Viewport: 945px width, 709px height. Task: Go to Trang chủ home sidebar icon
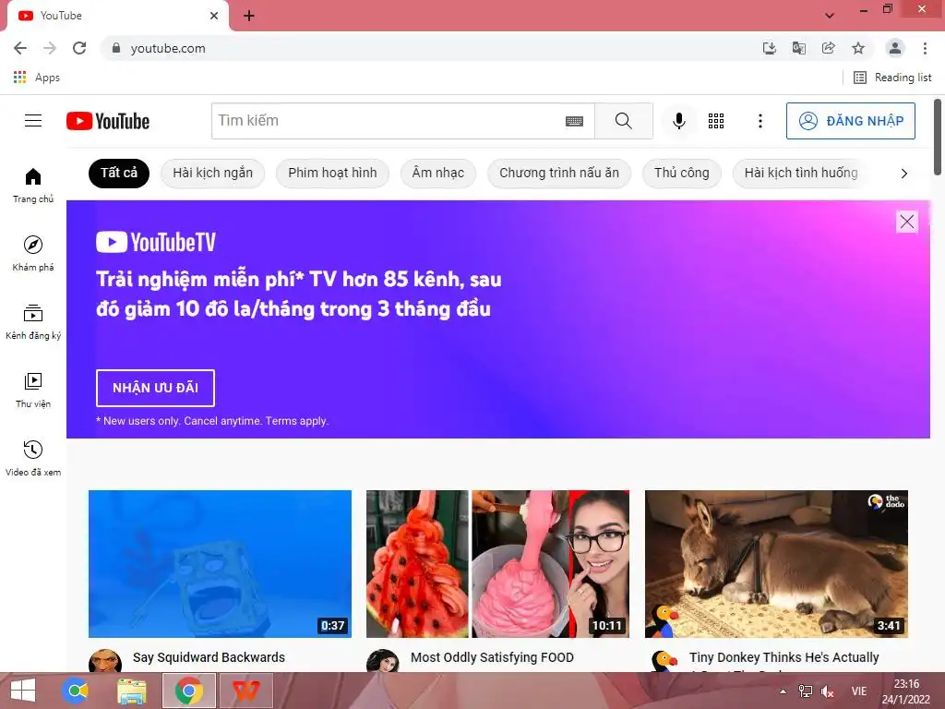33,186
